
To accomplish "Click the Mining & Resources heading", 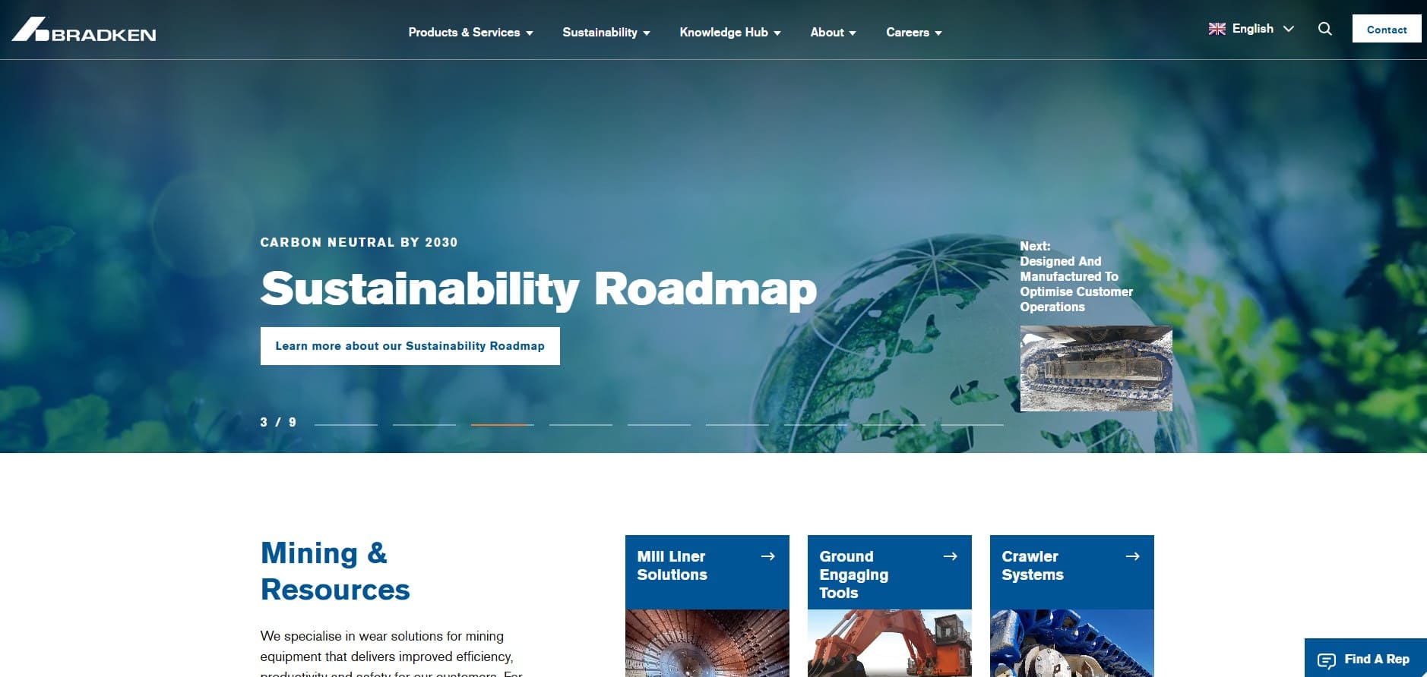I will (335, 571).
